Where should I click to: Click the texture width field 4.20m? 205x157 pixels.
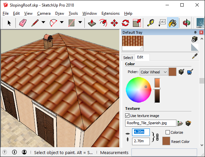(x=141, y=132)
